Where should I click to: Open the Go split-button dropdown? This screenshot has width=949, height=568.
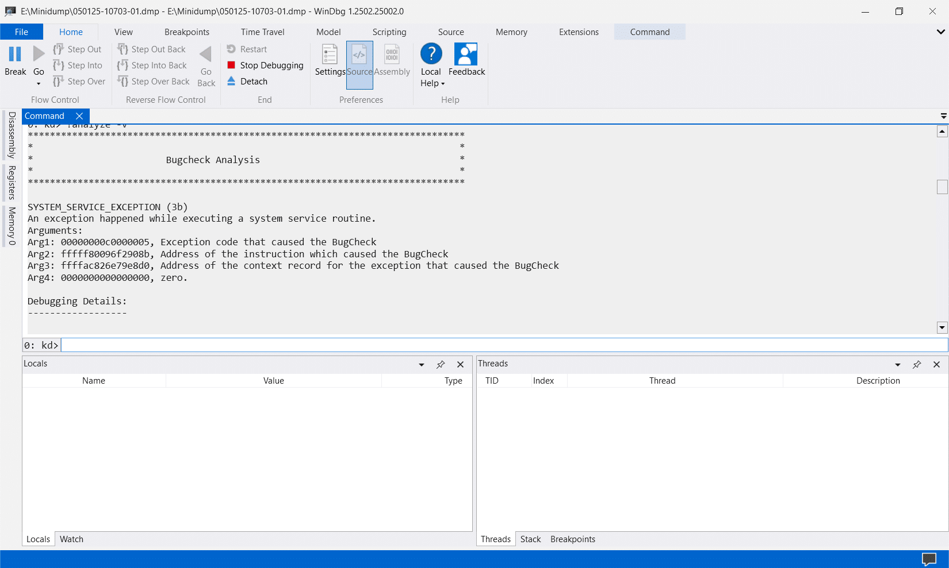(x=39, y=84)
